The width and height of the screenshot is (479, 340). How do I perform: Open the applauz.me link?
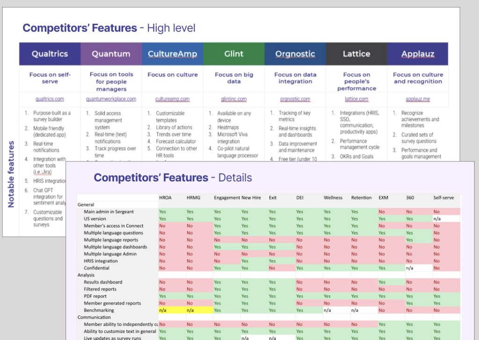tap(418, 99)
